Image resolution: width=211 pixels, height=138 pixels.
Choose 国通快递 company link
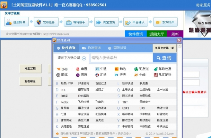(x=83, y=108)
